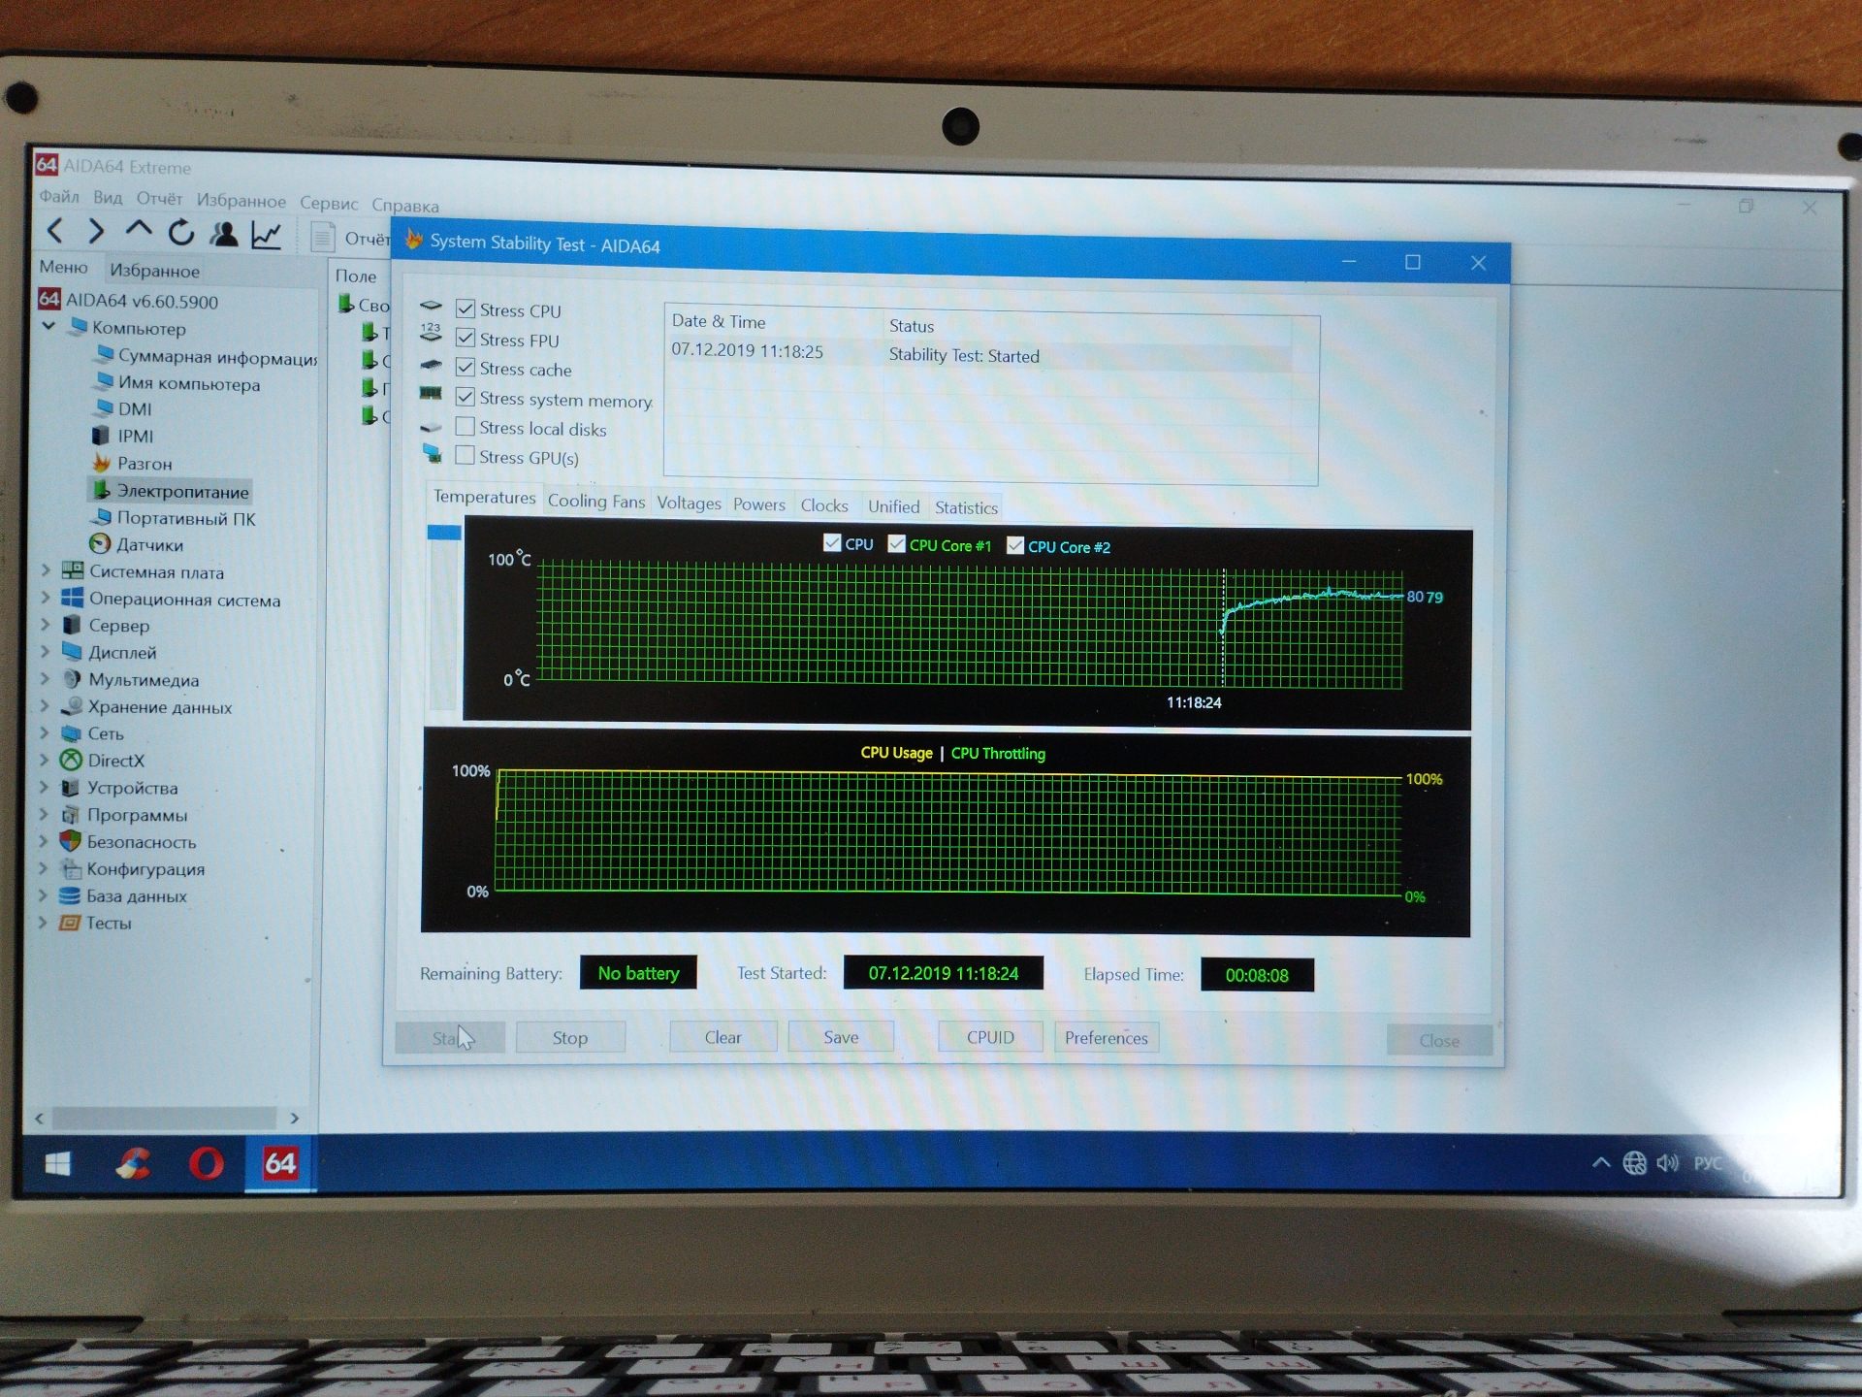Toggle Stress CPU checkbox
The image size is (1862, 1397).
[x=465, y=309]
